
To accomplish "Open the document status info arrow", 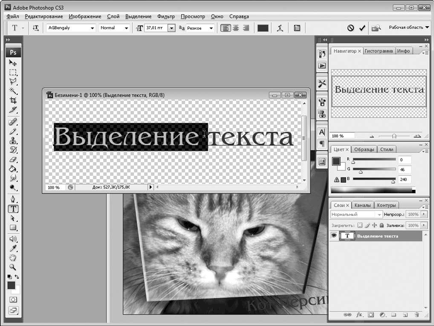I will (x=151, y=187).
